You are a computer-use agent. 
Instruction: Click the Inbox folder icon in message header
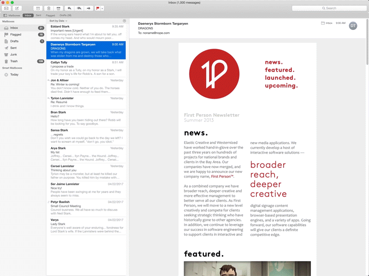(323, 23)
